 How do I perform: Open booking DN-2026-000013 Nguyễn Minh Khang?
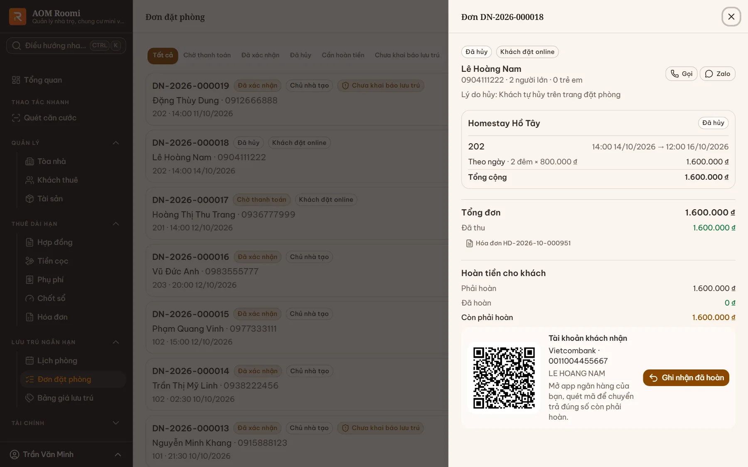pos(297,442)
